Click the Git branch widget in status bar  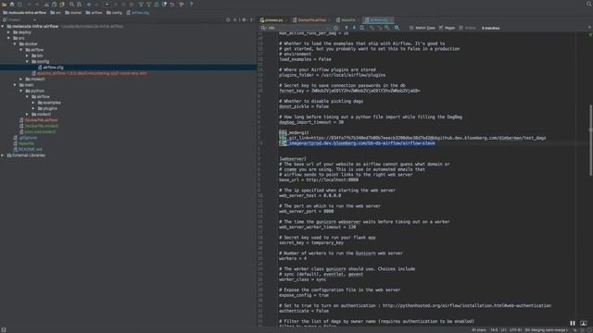coord(547,330)
